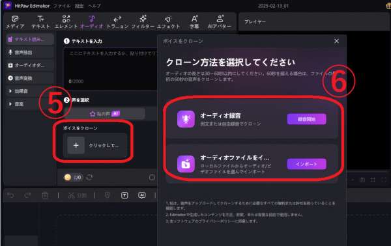This screenshot has height=246, width=391.
Task: Select テキスト読み上げ in the sidebar
Action: tap(30, 39)
